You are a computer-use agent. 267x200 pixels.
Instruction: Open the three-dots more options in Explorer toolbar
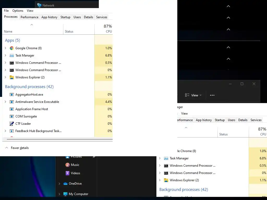[x=212, y=95]
